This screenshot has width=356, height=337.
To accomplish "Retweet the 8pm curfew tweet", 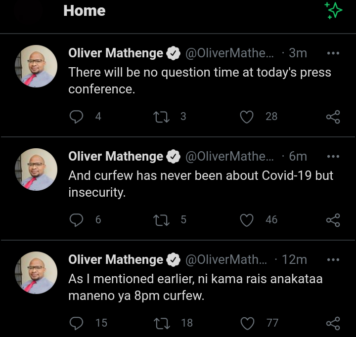I will (x=161, y=323).
